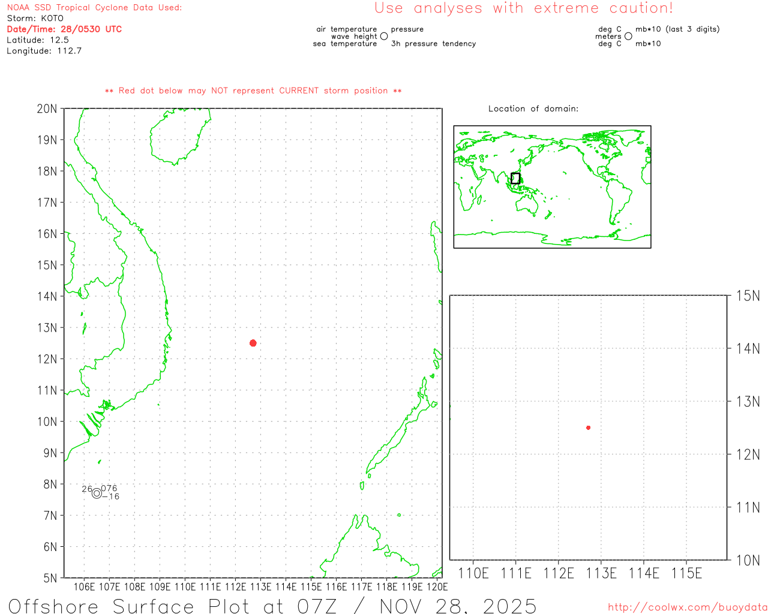This screenshot has height=614, width=768.
Task: Click the legend circle beside 'wave height'
Action: tap(384, 36)
